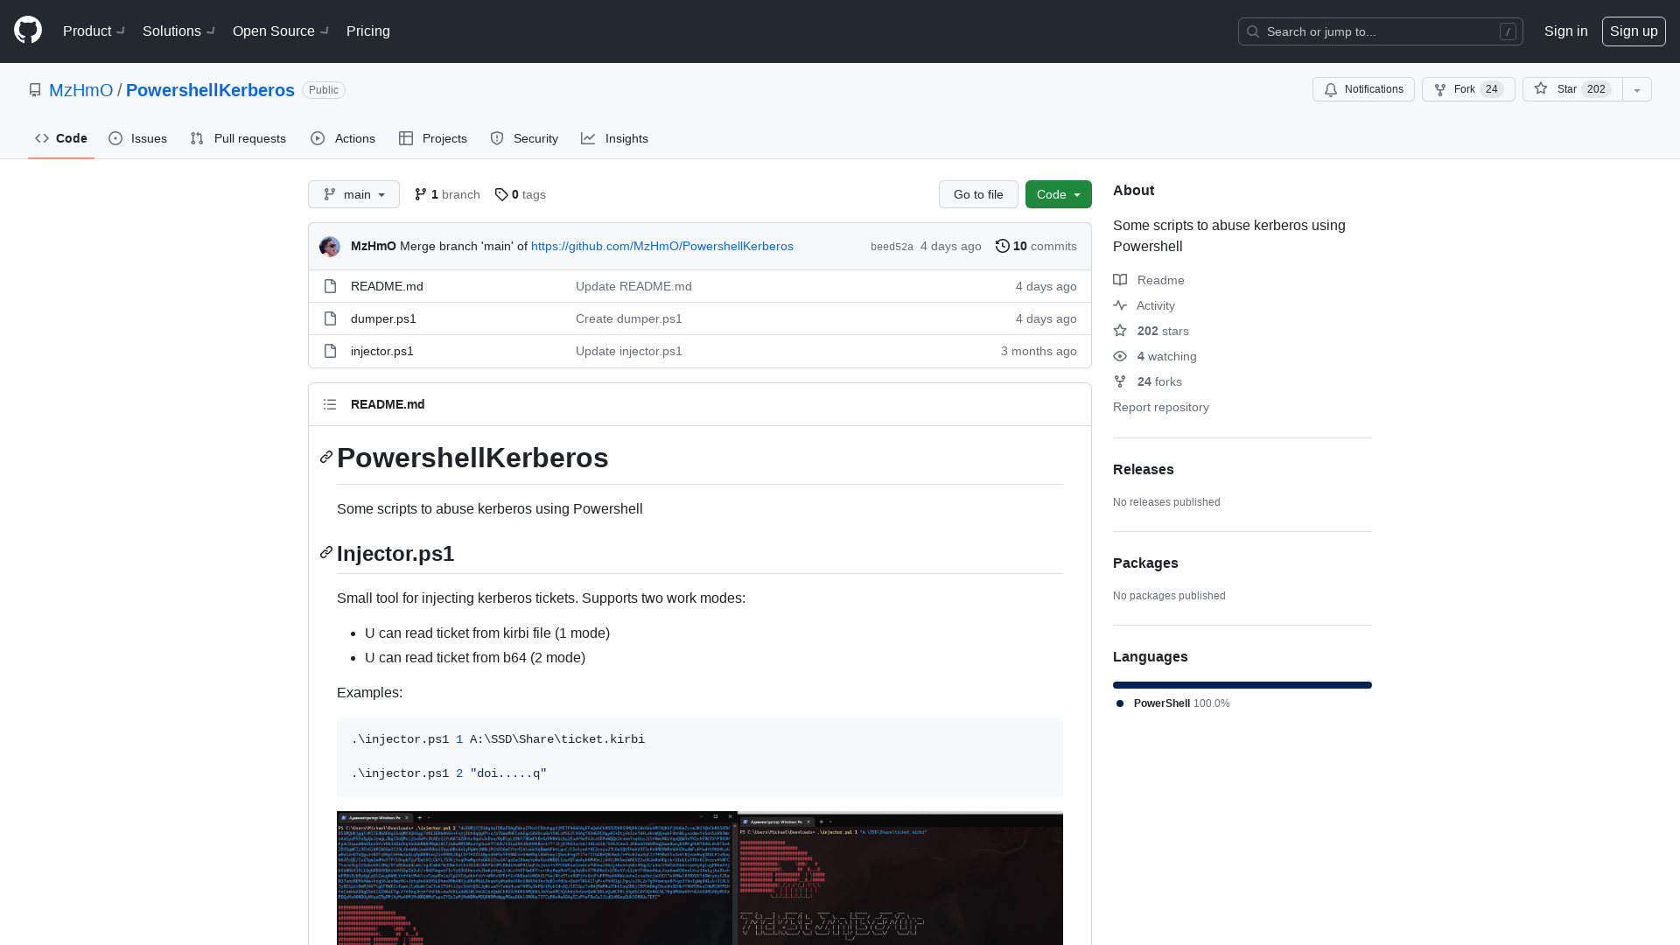Open the Product menu
This screenshot has height=945, width=1680.
(x=94, y=31)
